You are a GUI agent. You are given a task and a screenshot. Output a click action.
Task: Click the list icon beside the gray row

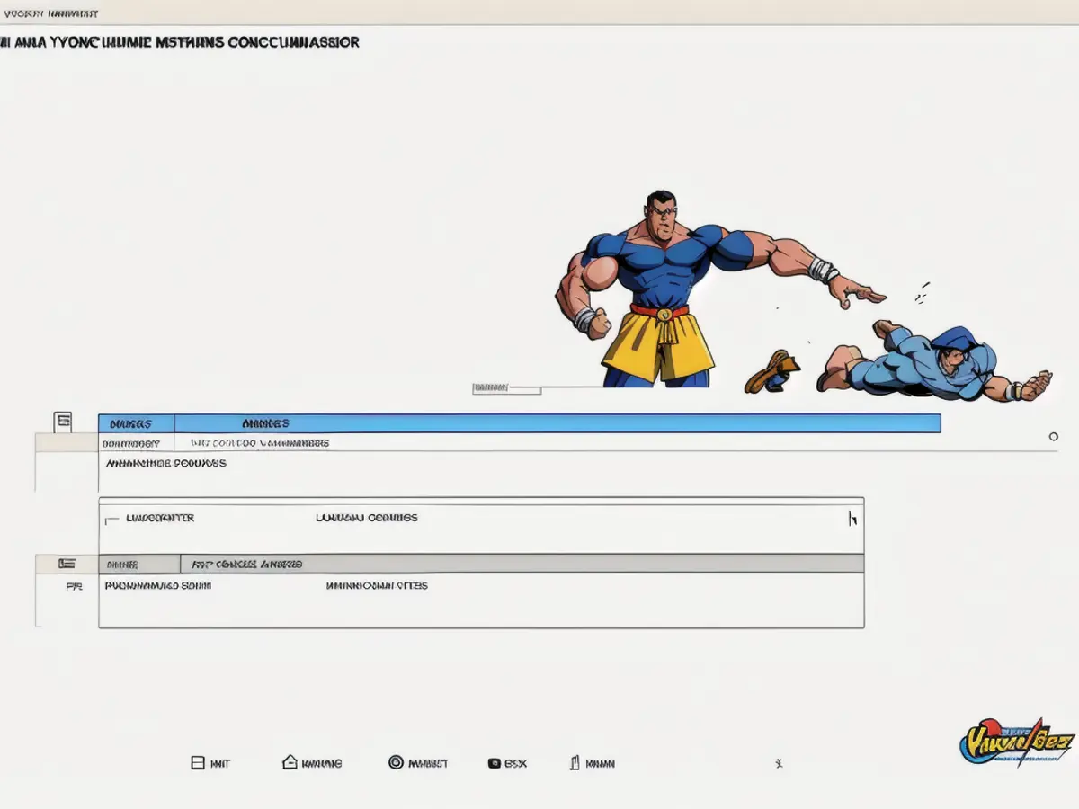pyautogui.click(x=66, y=564)
